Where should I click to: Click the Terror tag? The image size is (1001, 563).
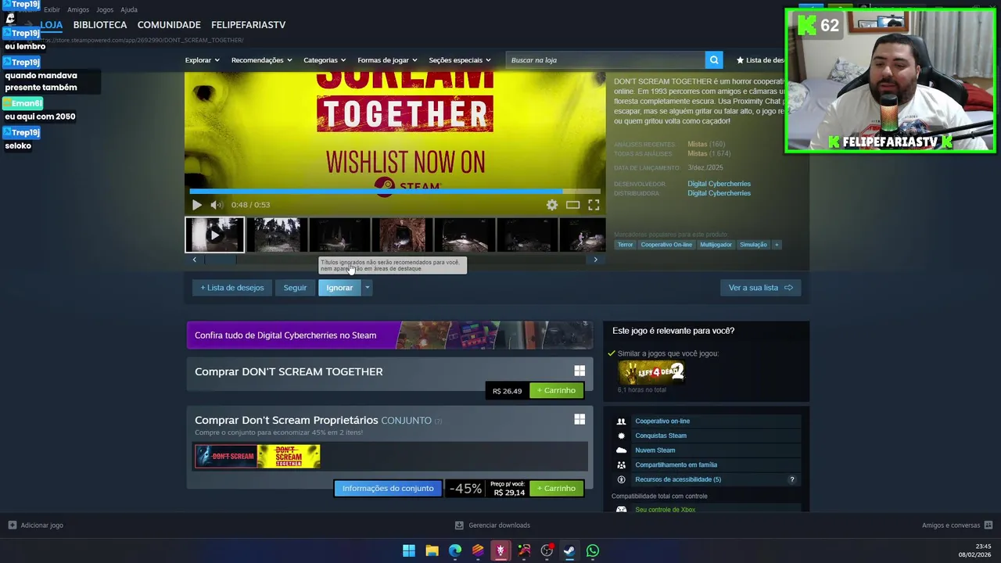(x=625, y=245)
